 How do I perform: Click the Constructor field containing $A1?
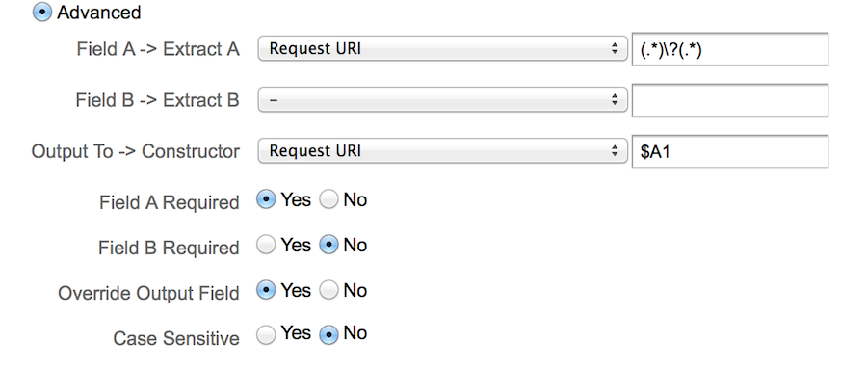(x=730, y=151)
